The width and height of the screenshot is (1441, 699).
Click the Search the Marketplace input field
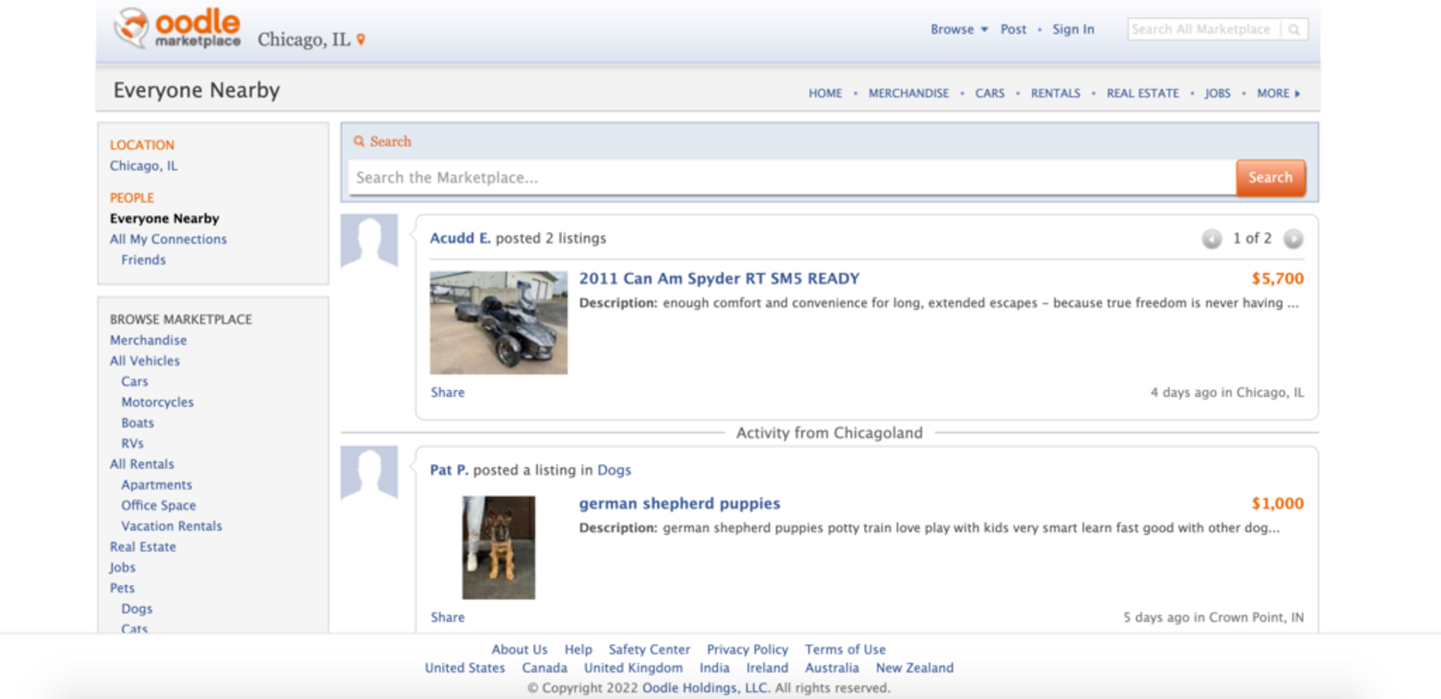791,178
